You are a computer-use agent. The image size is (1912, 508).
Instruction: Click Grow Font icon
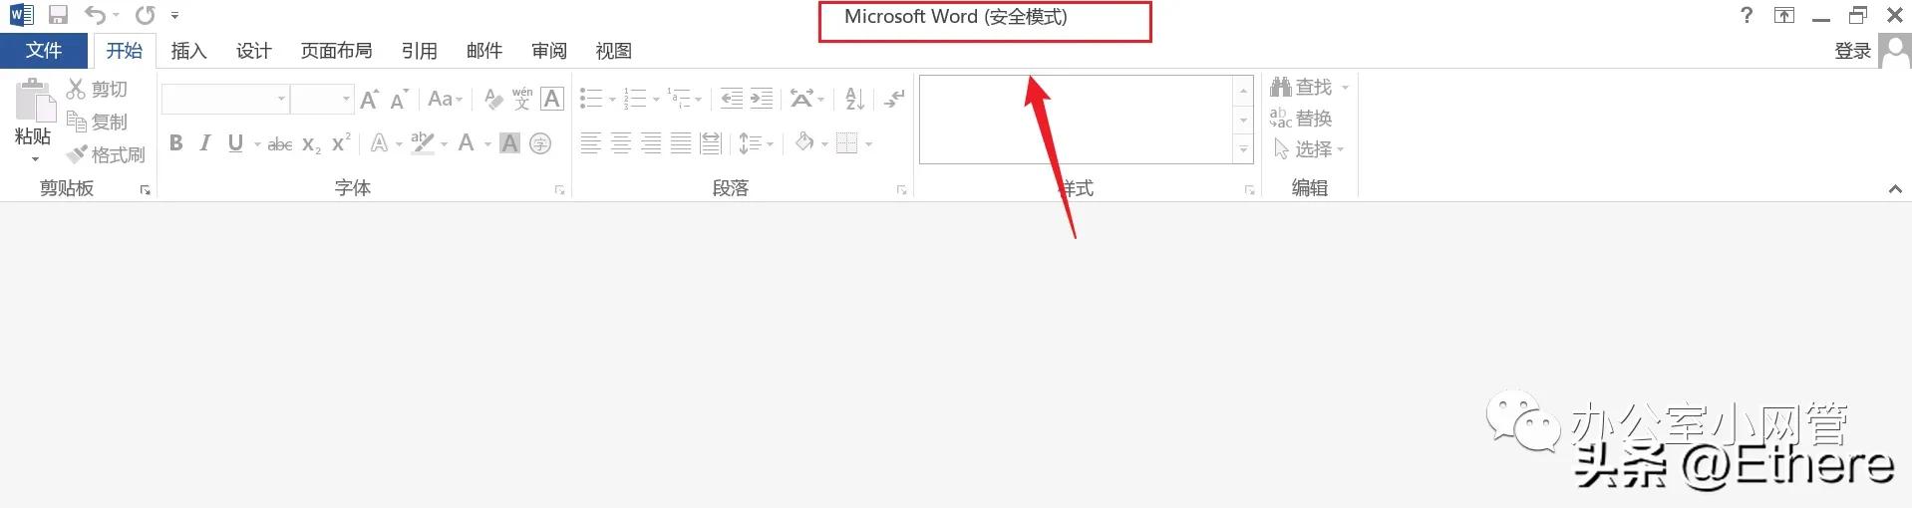pos(369,99)
